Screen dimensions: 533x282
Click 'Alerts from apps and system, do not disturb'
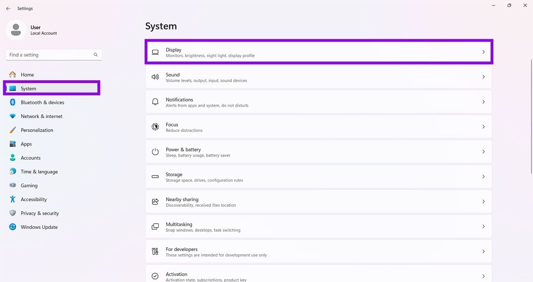[207, 105]
